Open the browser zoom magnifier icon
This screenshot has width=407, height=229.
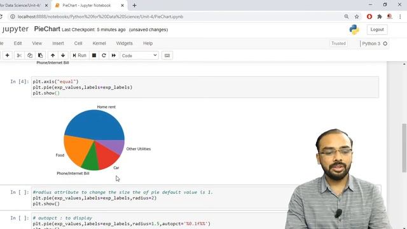347,17
